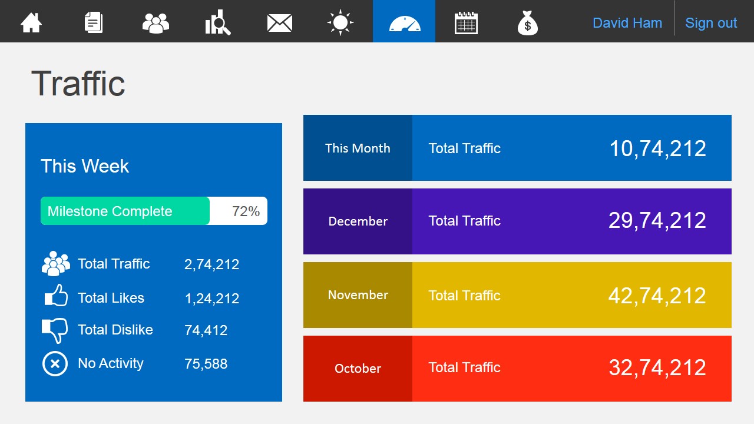
Task: Click the circled X No Activity icon
Action: [x=55, y=363]
